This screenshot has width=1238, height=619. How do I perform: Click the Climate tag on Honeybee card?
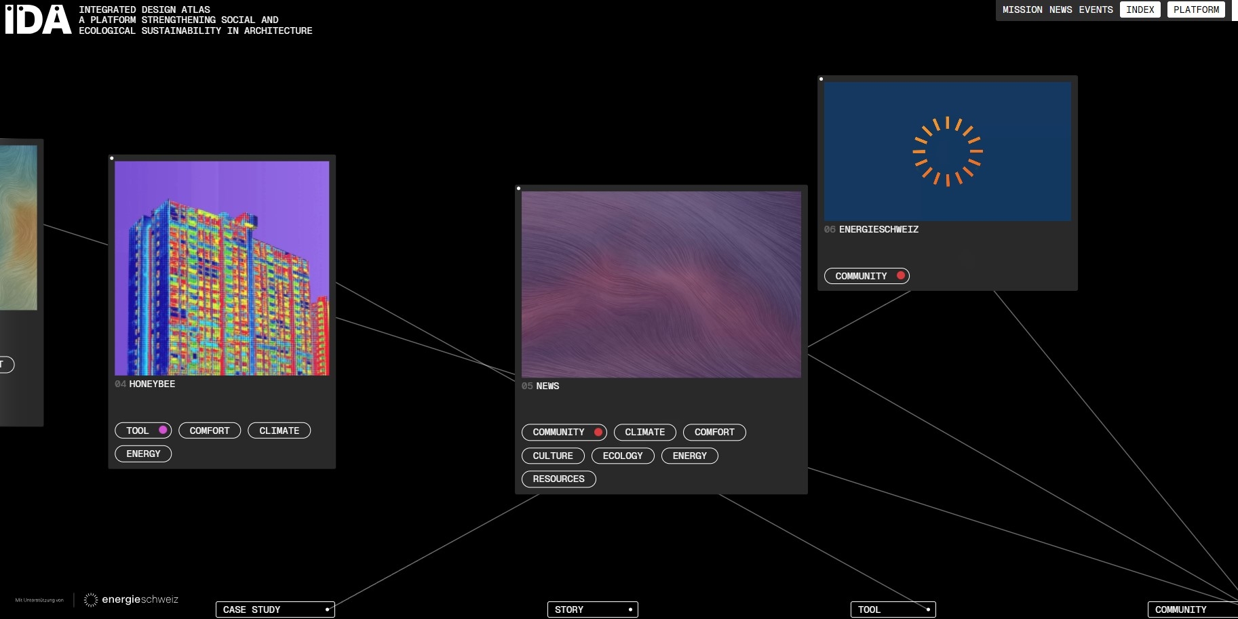[x=279, y=431]
